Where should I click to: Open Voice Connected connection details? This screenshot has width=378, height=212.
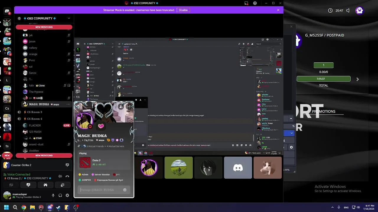click(x=19, y=175)
